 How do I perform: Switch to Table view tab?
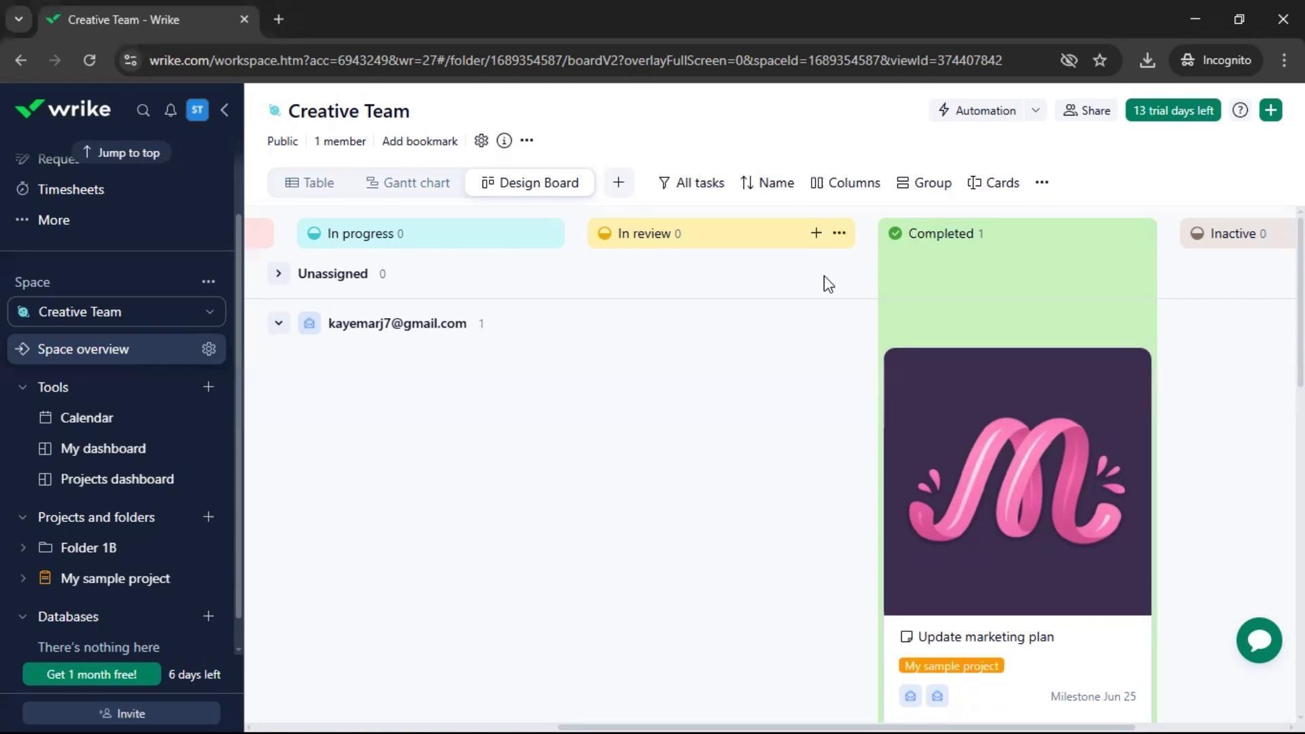(309, 183)
